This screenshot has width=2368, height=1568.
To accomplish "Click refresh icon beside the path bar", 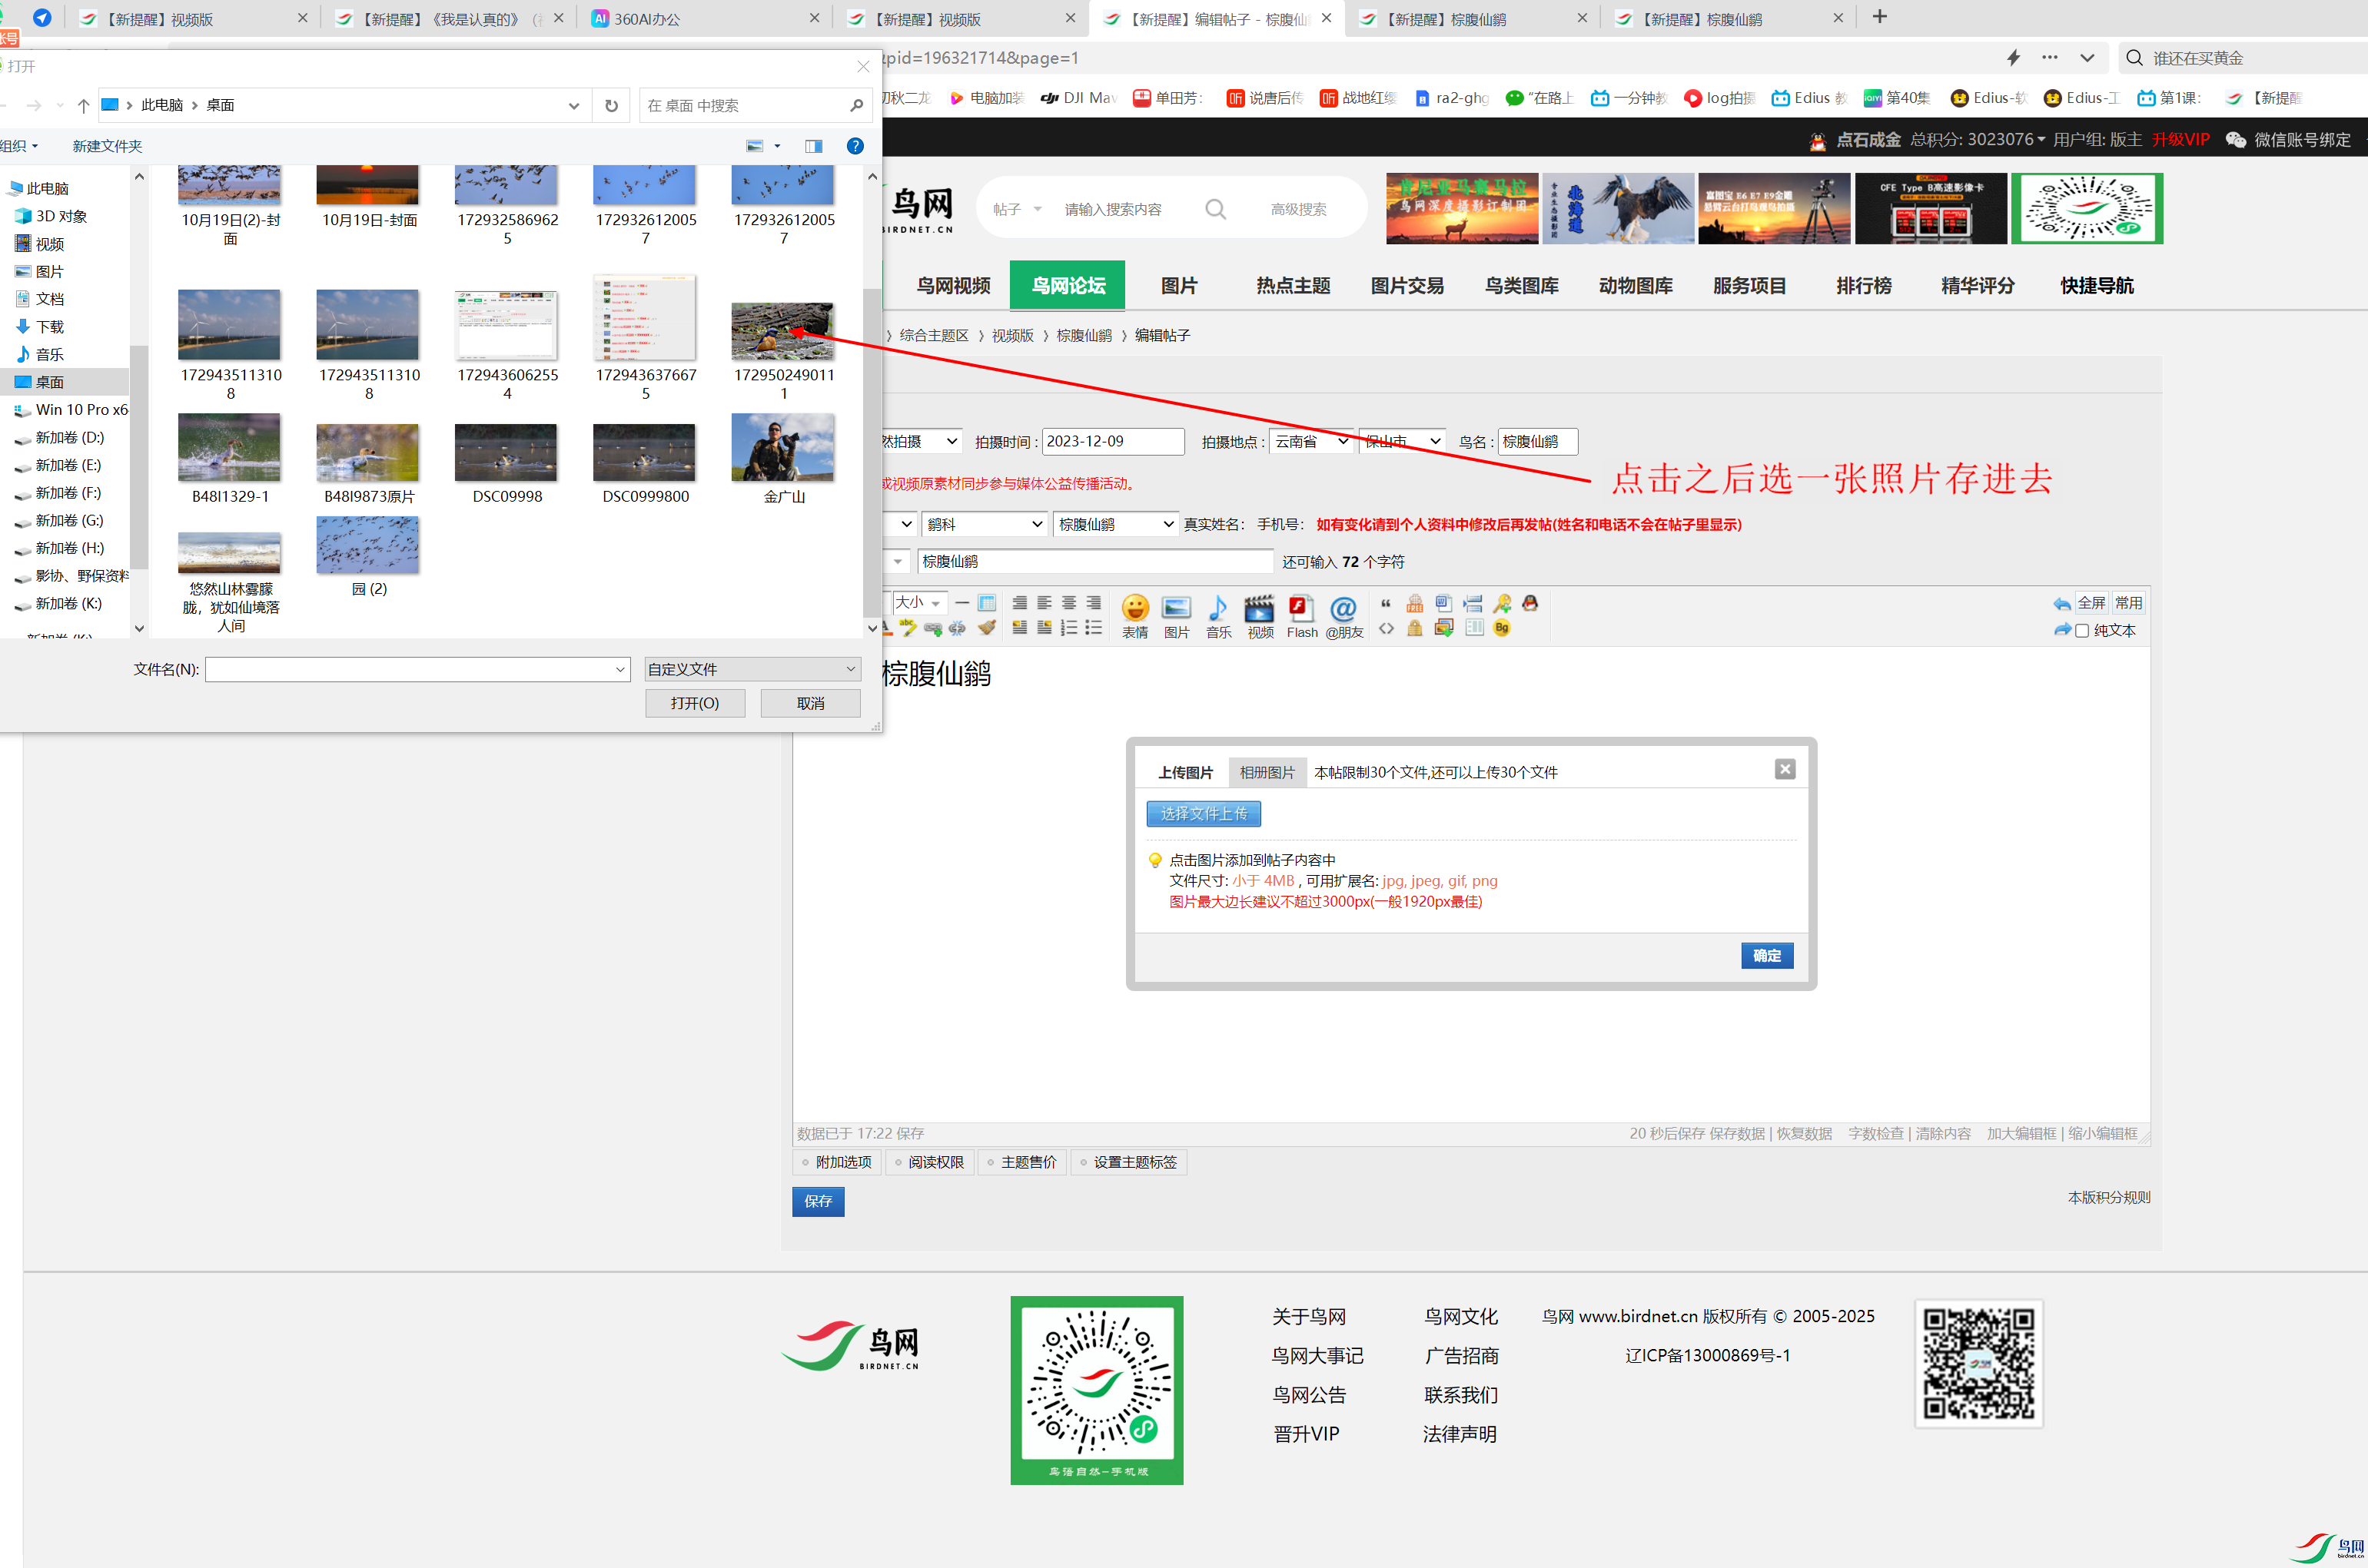I will click(611, 106).
